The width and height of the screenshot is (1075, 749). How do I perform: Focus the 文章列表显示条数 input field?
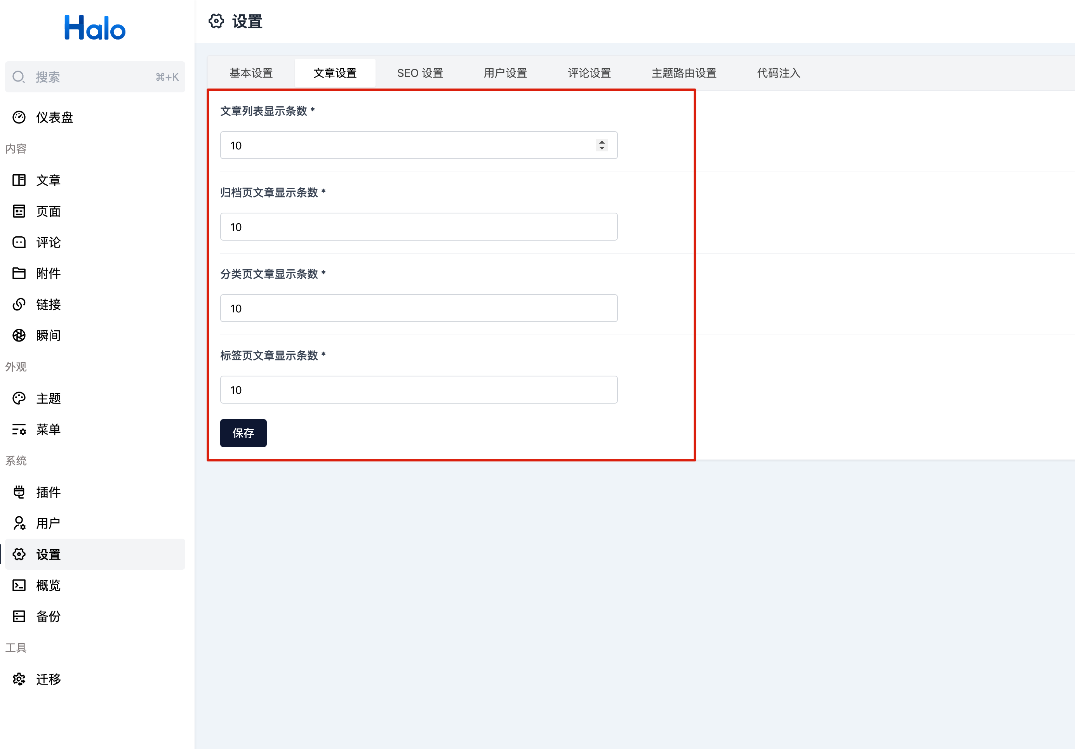pyautogui.click(x=419, y=146)
